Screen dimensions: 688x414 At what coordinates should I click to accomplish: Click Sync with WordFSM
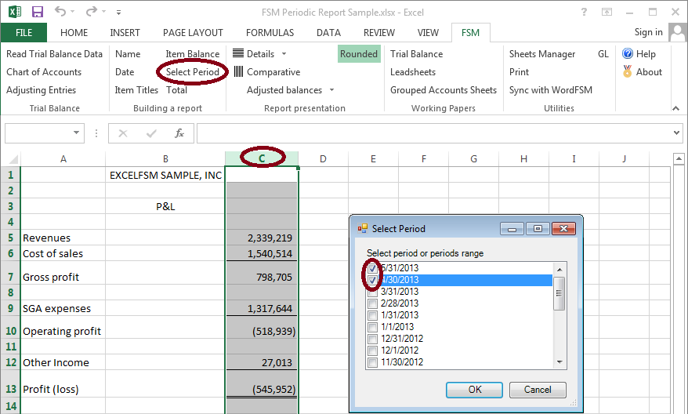tap(551, 89)
